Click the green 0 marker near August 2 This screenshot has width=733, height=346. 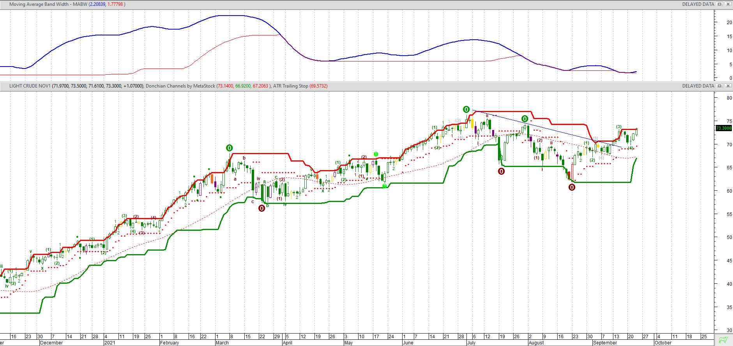[x=525, y=119]
